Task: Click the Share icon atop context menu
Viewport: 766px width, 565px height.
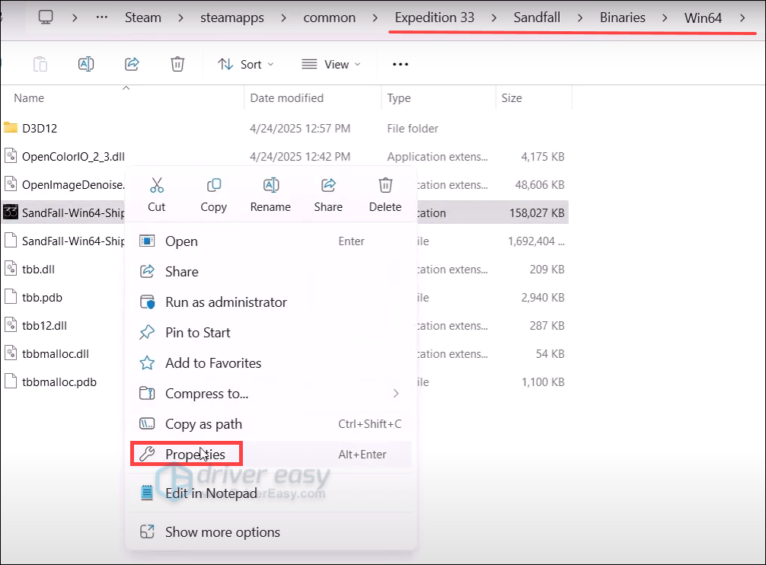Action: coord(328,185)
